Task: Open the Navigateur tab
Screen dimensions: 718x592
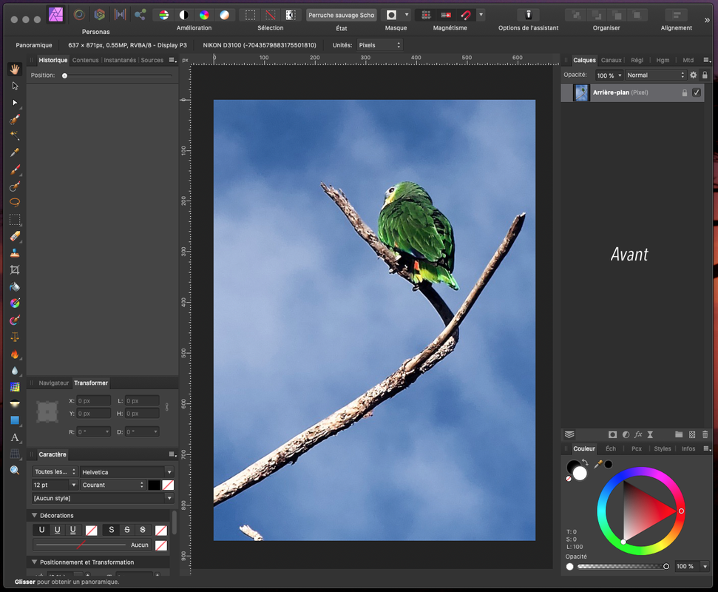Action: pos(53,383)
